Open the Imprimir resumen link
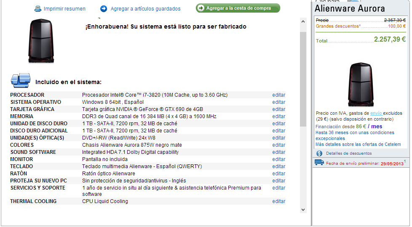412x227 pixels. tap(64, 9)
